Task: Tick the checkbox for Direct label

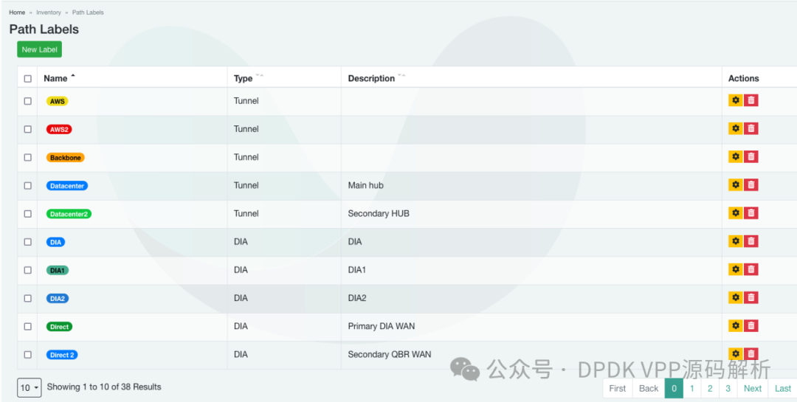Action: (28, 326)
